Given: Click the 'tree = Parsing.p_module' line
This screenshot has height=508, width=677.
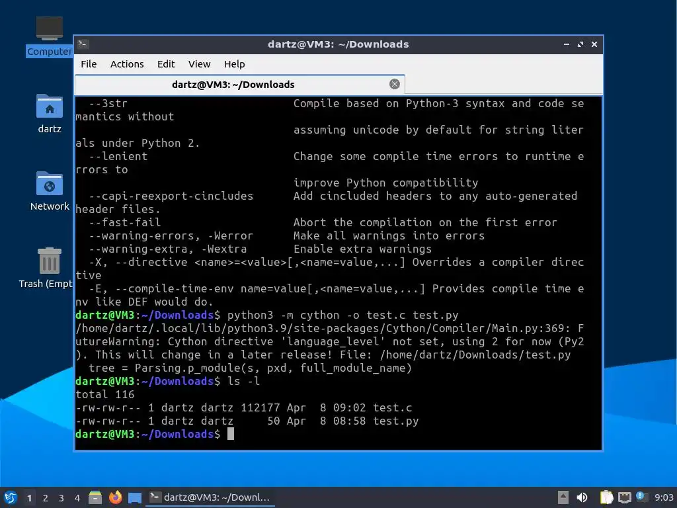Looking at the screenshot, I should pyautogui.click(x=251, y=368).
